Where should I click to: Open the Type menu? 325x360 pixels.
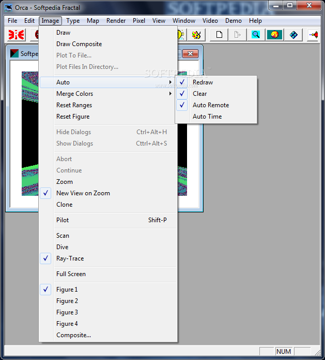[73, 21]
